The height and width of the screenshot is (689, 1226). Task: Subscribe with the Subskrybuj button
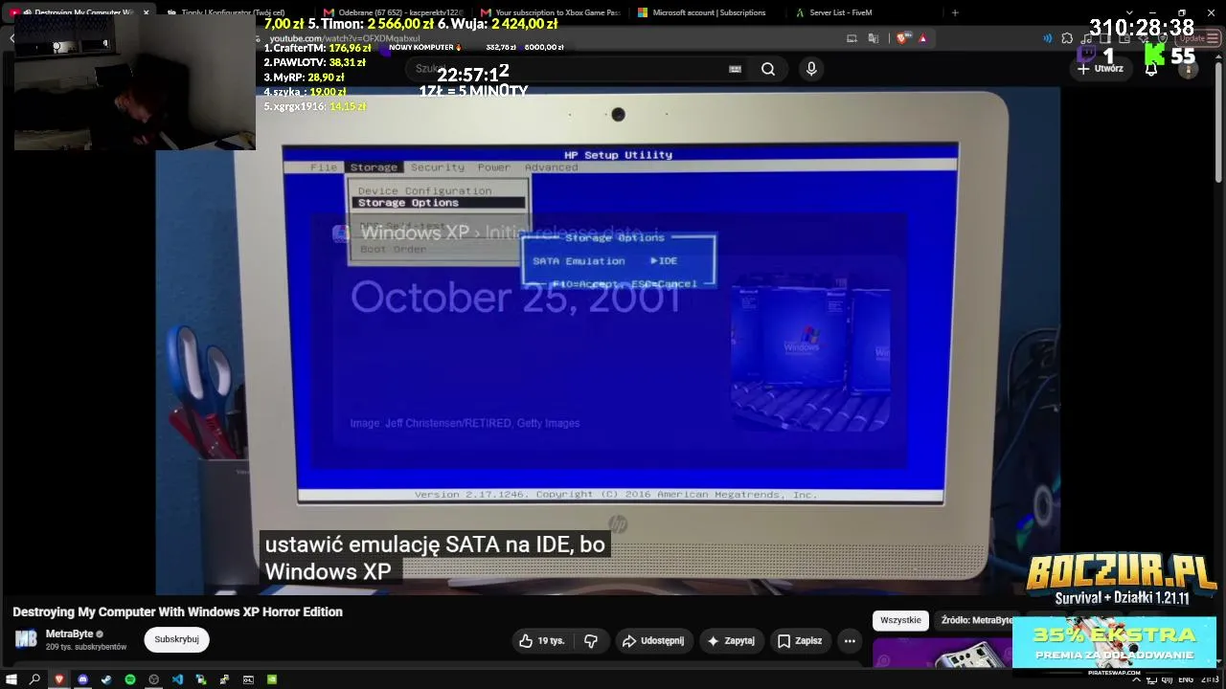(176, 639)
